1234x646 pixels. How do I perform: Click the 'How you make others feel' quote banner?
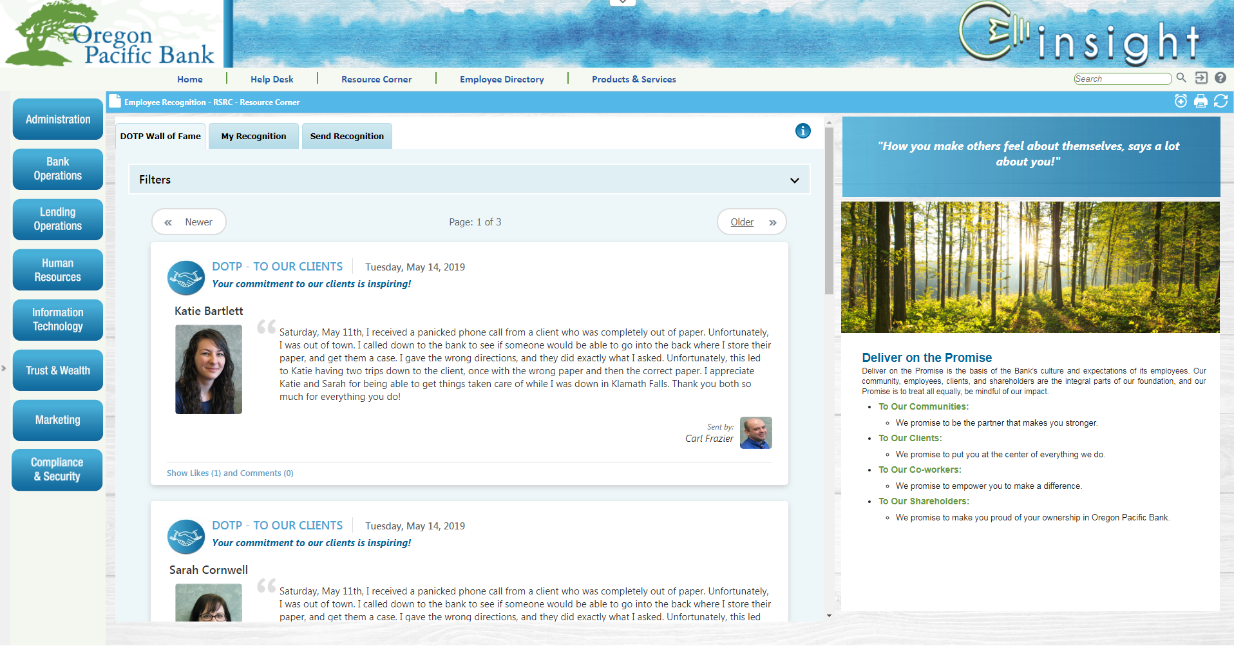(1031, 157)
